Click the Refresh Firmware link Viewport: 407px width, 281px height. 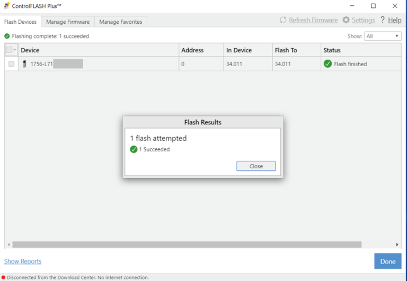313,20
